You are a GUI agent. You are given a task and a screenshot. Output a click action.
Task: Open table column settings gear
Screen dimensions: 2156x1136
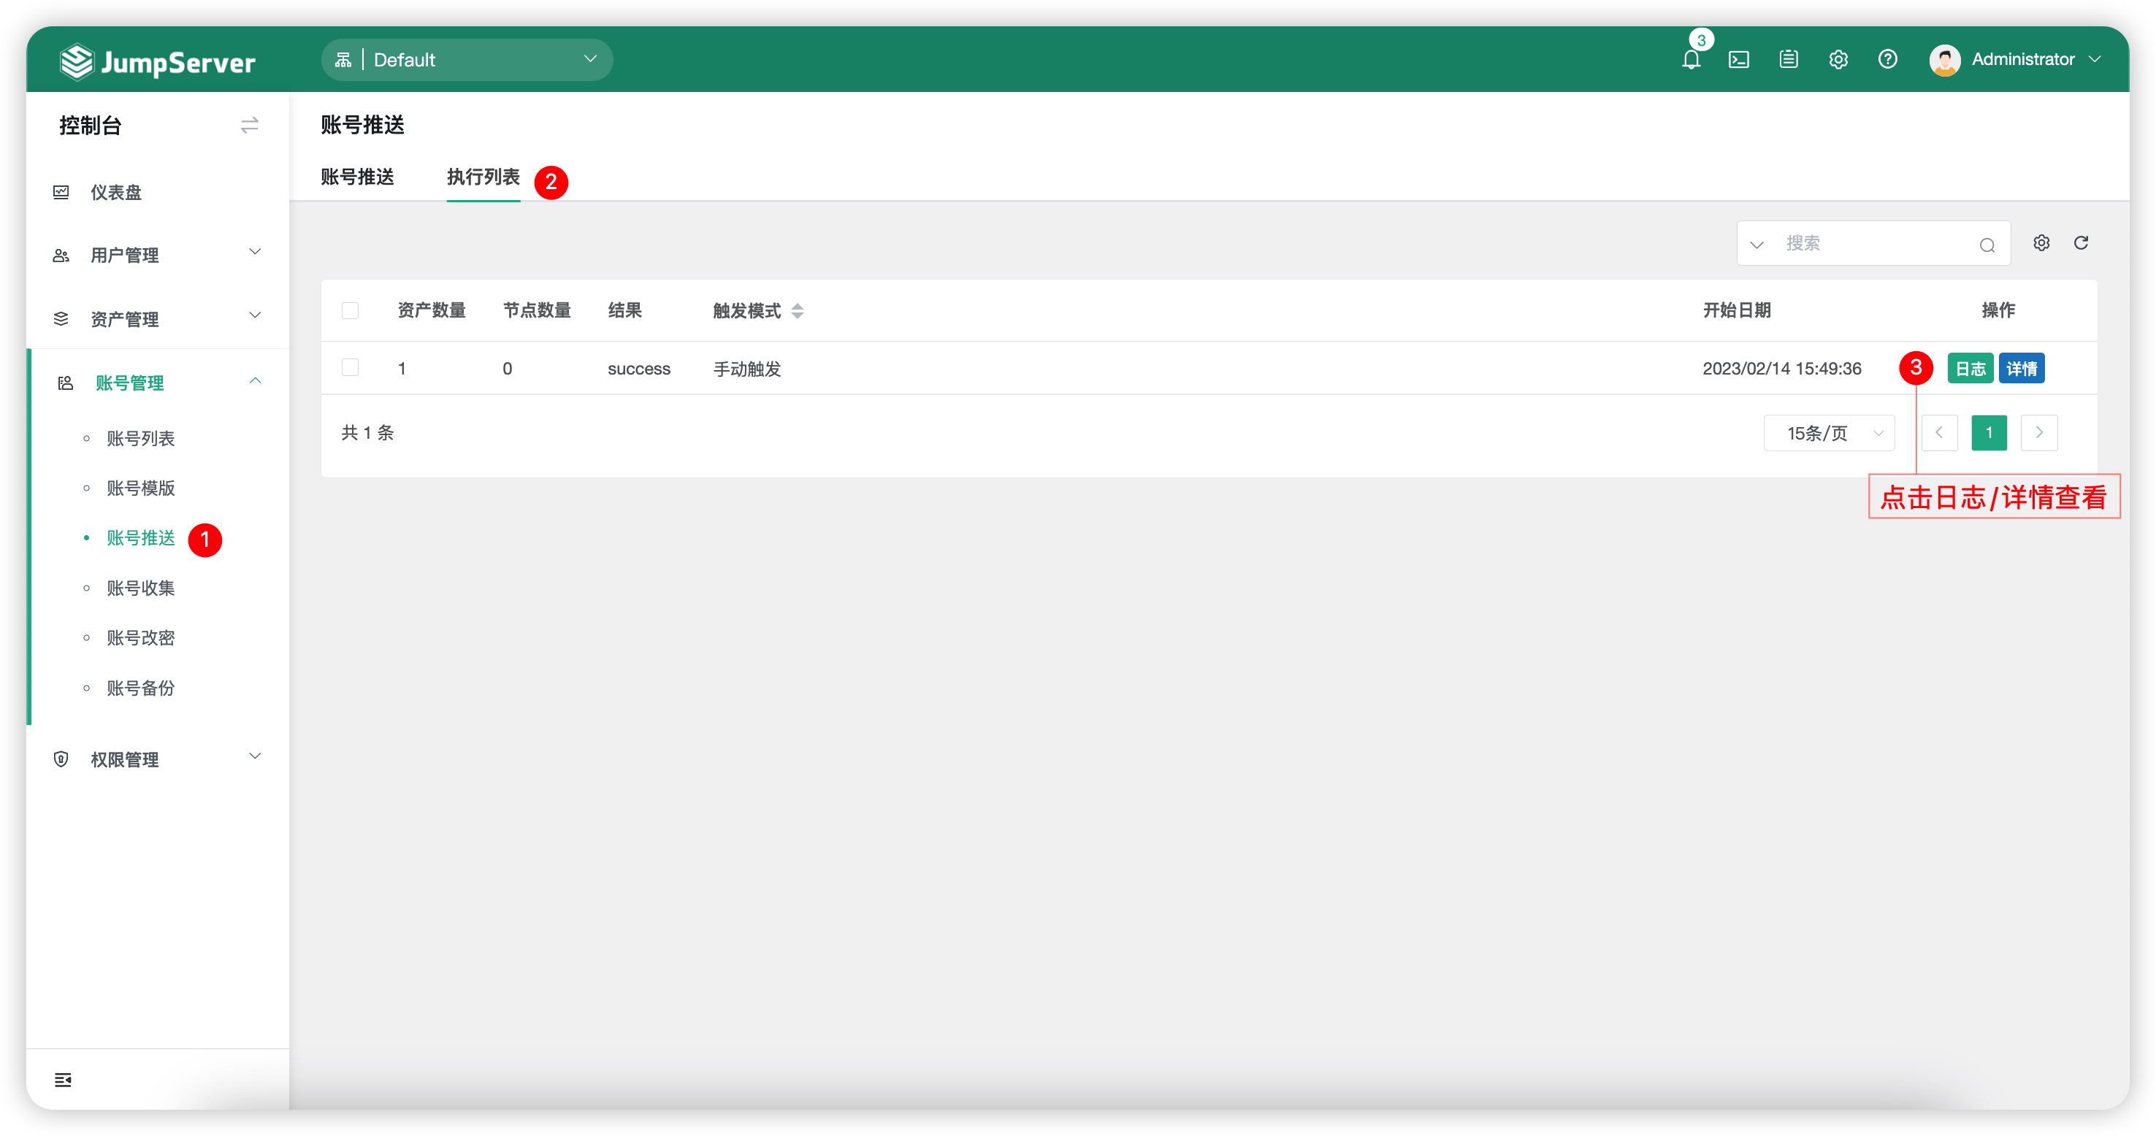click(2041, 242)
